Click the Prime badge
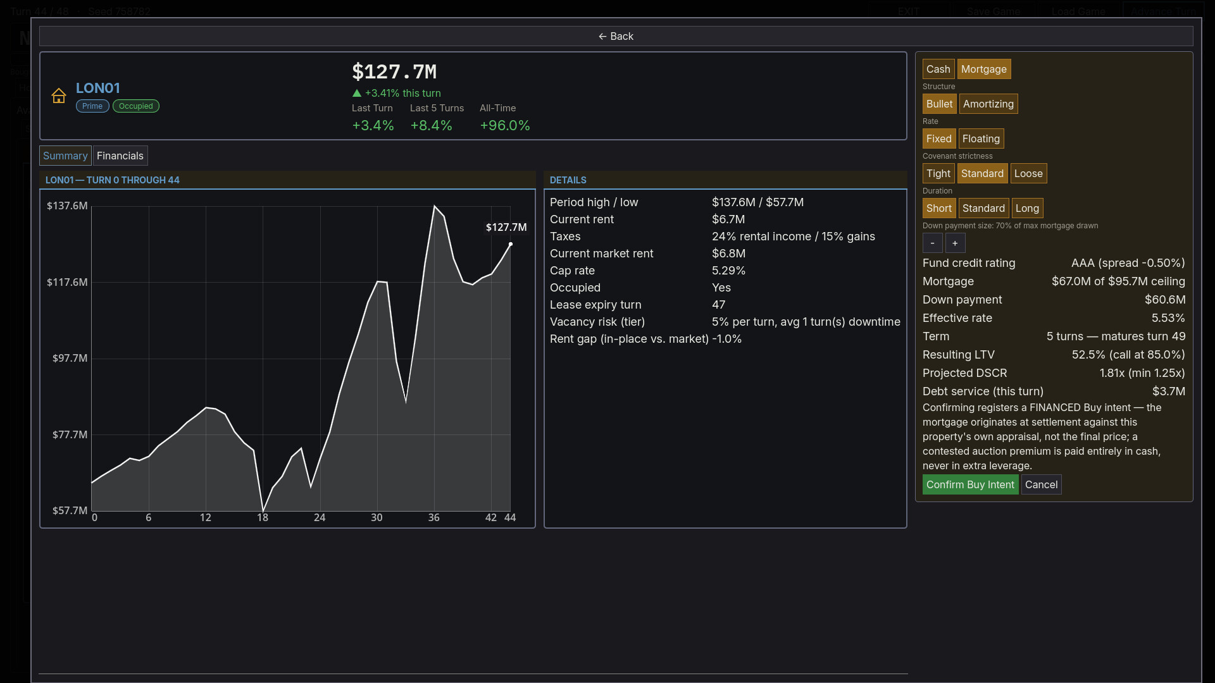Viewport: 1215px width, 683px height. tap(92, 106)
